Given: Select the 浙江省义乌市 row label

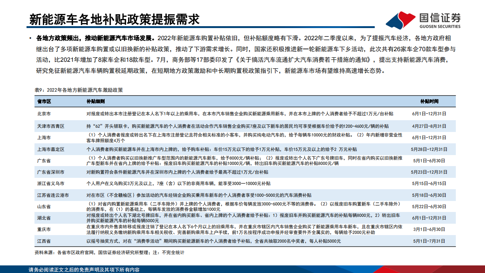Looking at the screenshot, I should tap(51, 184).
